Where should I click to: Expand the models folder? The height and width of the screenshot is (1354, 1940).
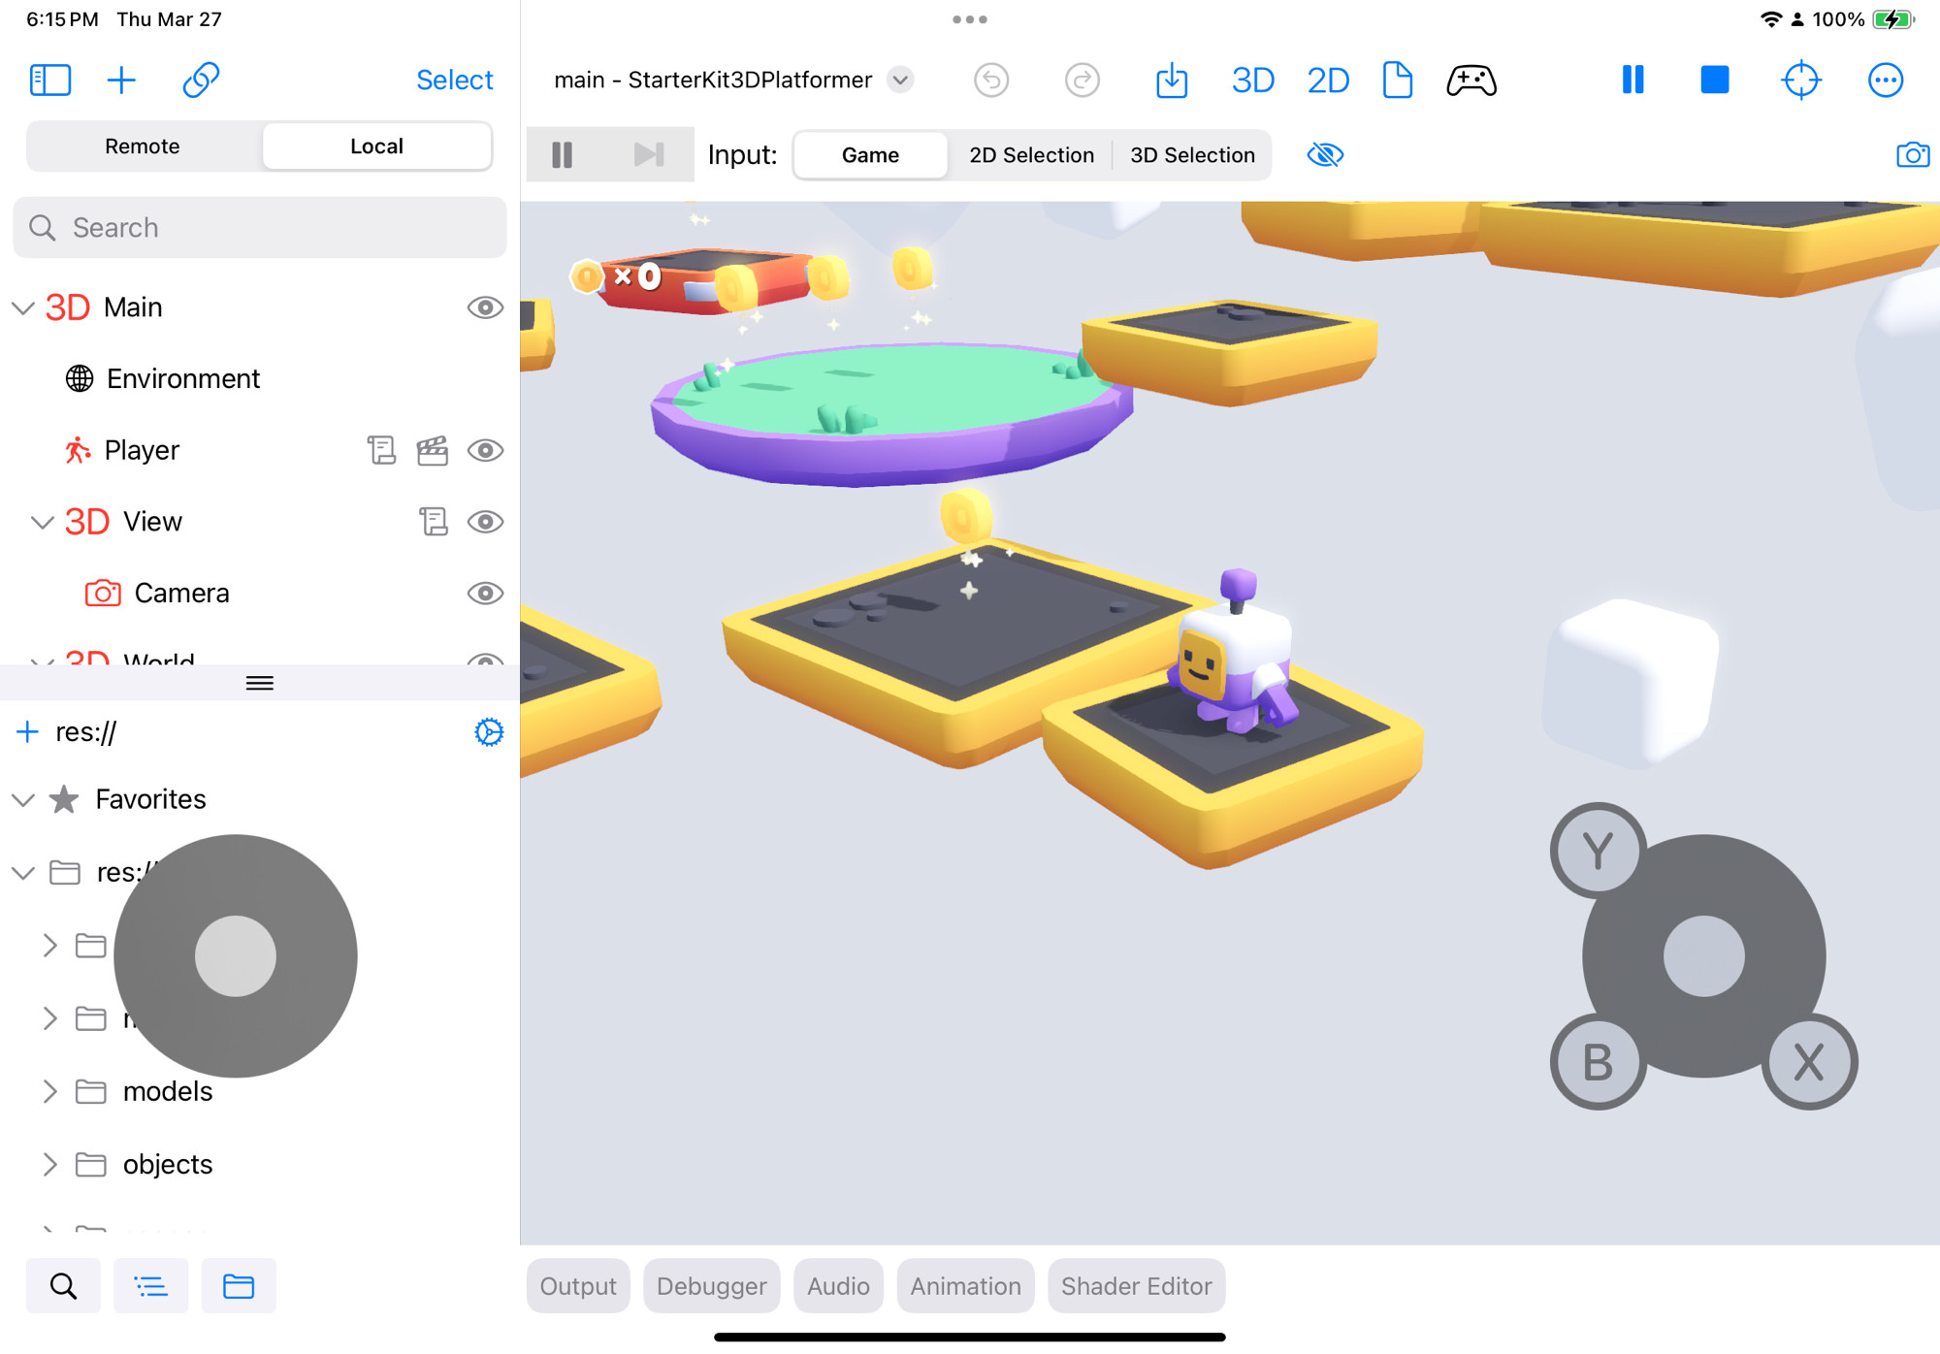click(49, 1091)
